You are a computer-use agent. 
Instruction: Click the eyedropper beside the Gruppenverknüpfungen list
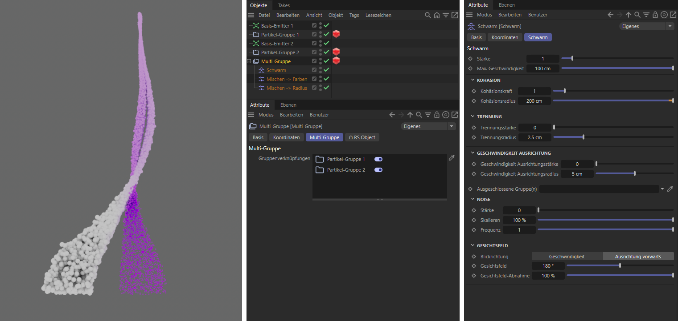coord(452,158)
